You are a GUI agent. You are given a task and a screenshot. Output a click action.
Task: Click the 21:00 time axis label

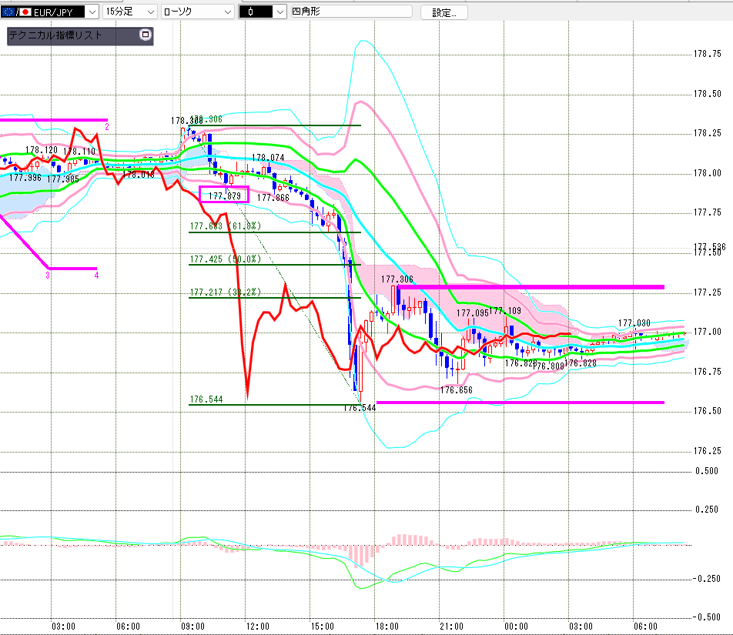coord(451,626)
